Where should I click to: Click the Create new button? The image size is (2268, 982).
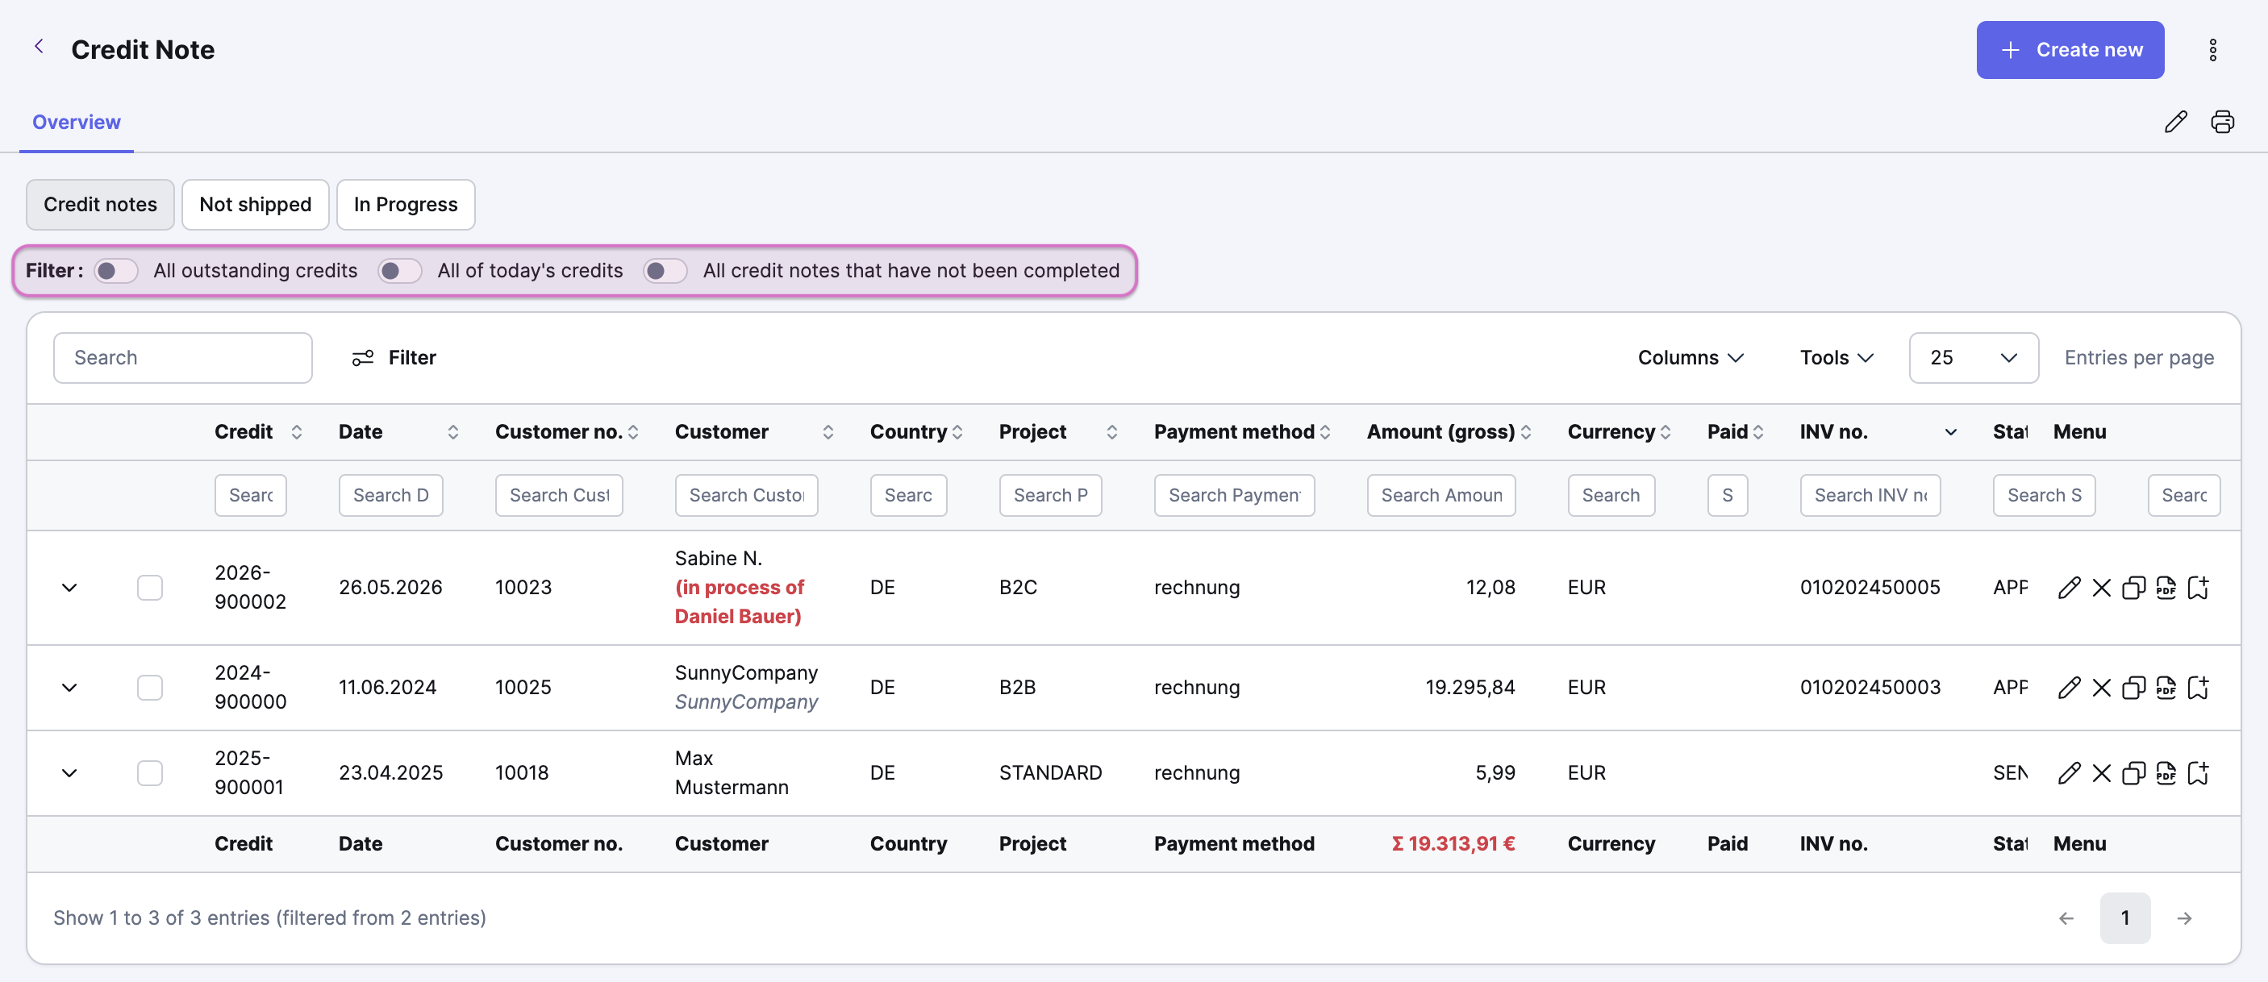coord(2070,50)
